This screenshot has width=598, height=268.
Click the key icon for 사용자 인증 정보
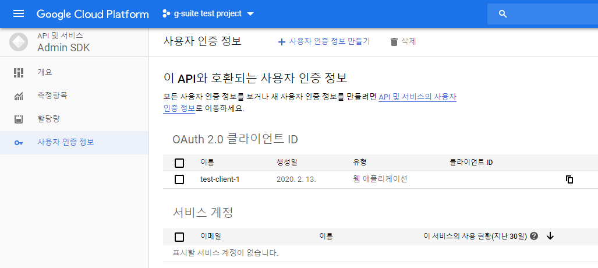pos(18,143)
